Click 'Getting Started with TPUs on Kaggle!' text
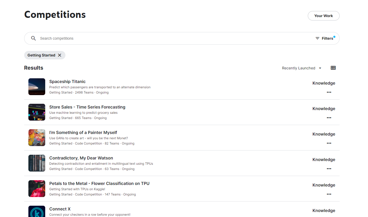The width and height of the screenshot is (368, 217). (x=77, y=189)
